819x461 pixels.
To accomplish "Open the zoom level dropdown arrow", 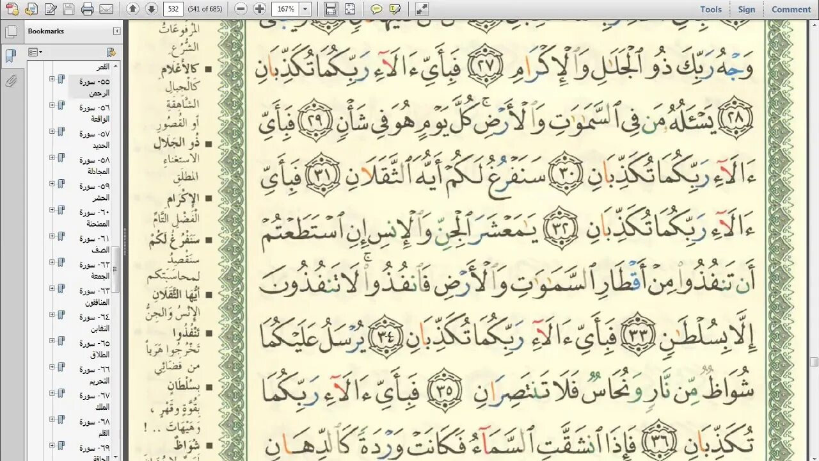I will tap(305, 9).
